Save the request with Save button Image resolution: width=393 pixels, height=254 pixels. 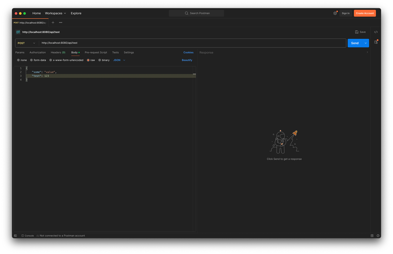360,32
